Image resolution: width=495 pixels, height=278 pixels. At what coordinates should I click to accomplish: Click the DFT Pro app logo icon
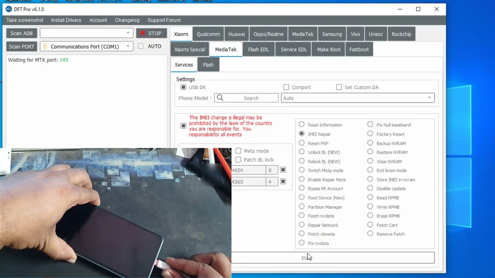[x=9, y=9]
